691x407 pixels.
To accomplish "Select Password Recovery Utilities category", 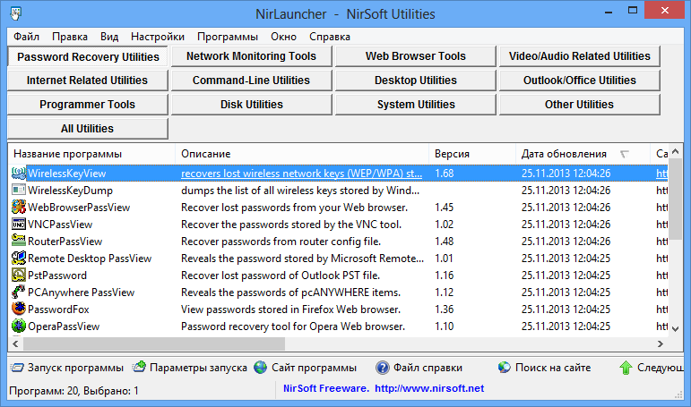I will [x=88, y=56].
